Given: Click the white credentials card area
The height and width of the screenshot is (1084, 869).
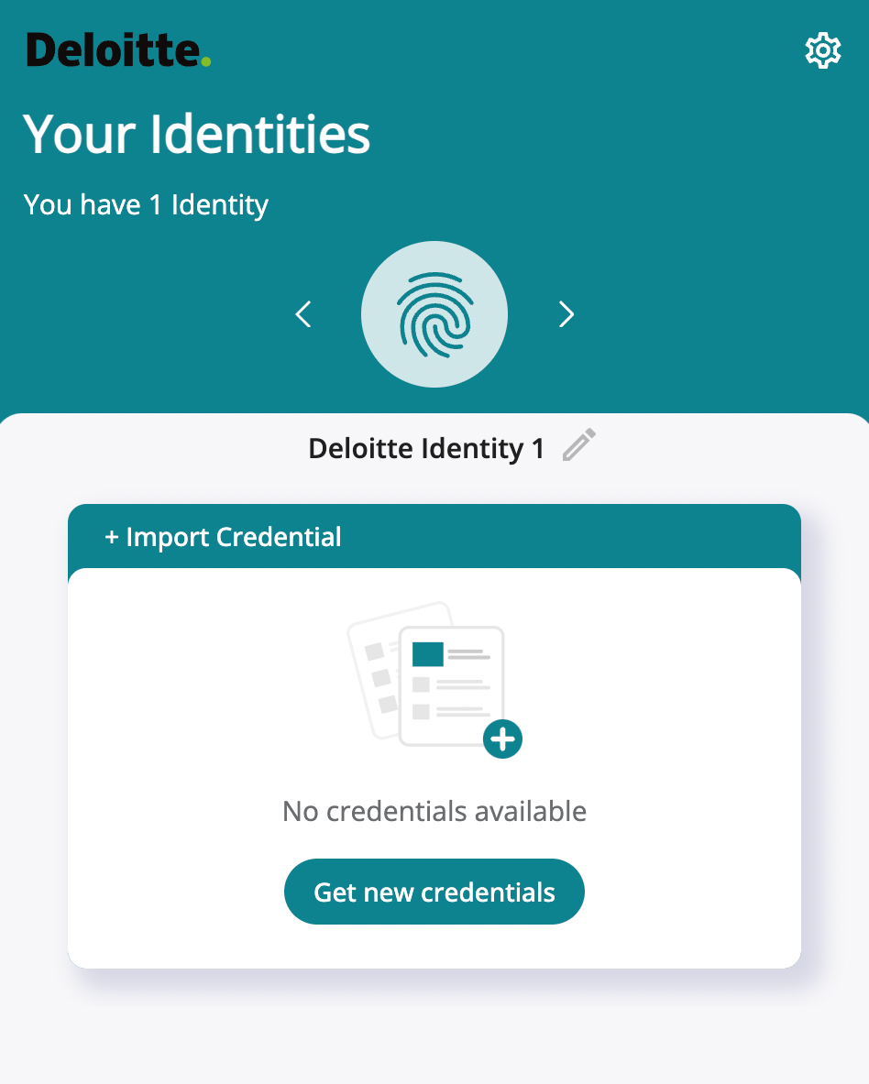Looking at the screenshot, I should pos(434,768).
